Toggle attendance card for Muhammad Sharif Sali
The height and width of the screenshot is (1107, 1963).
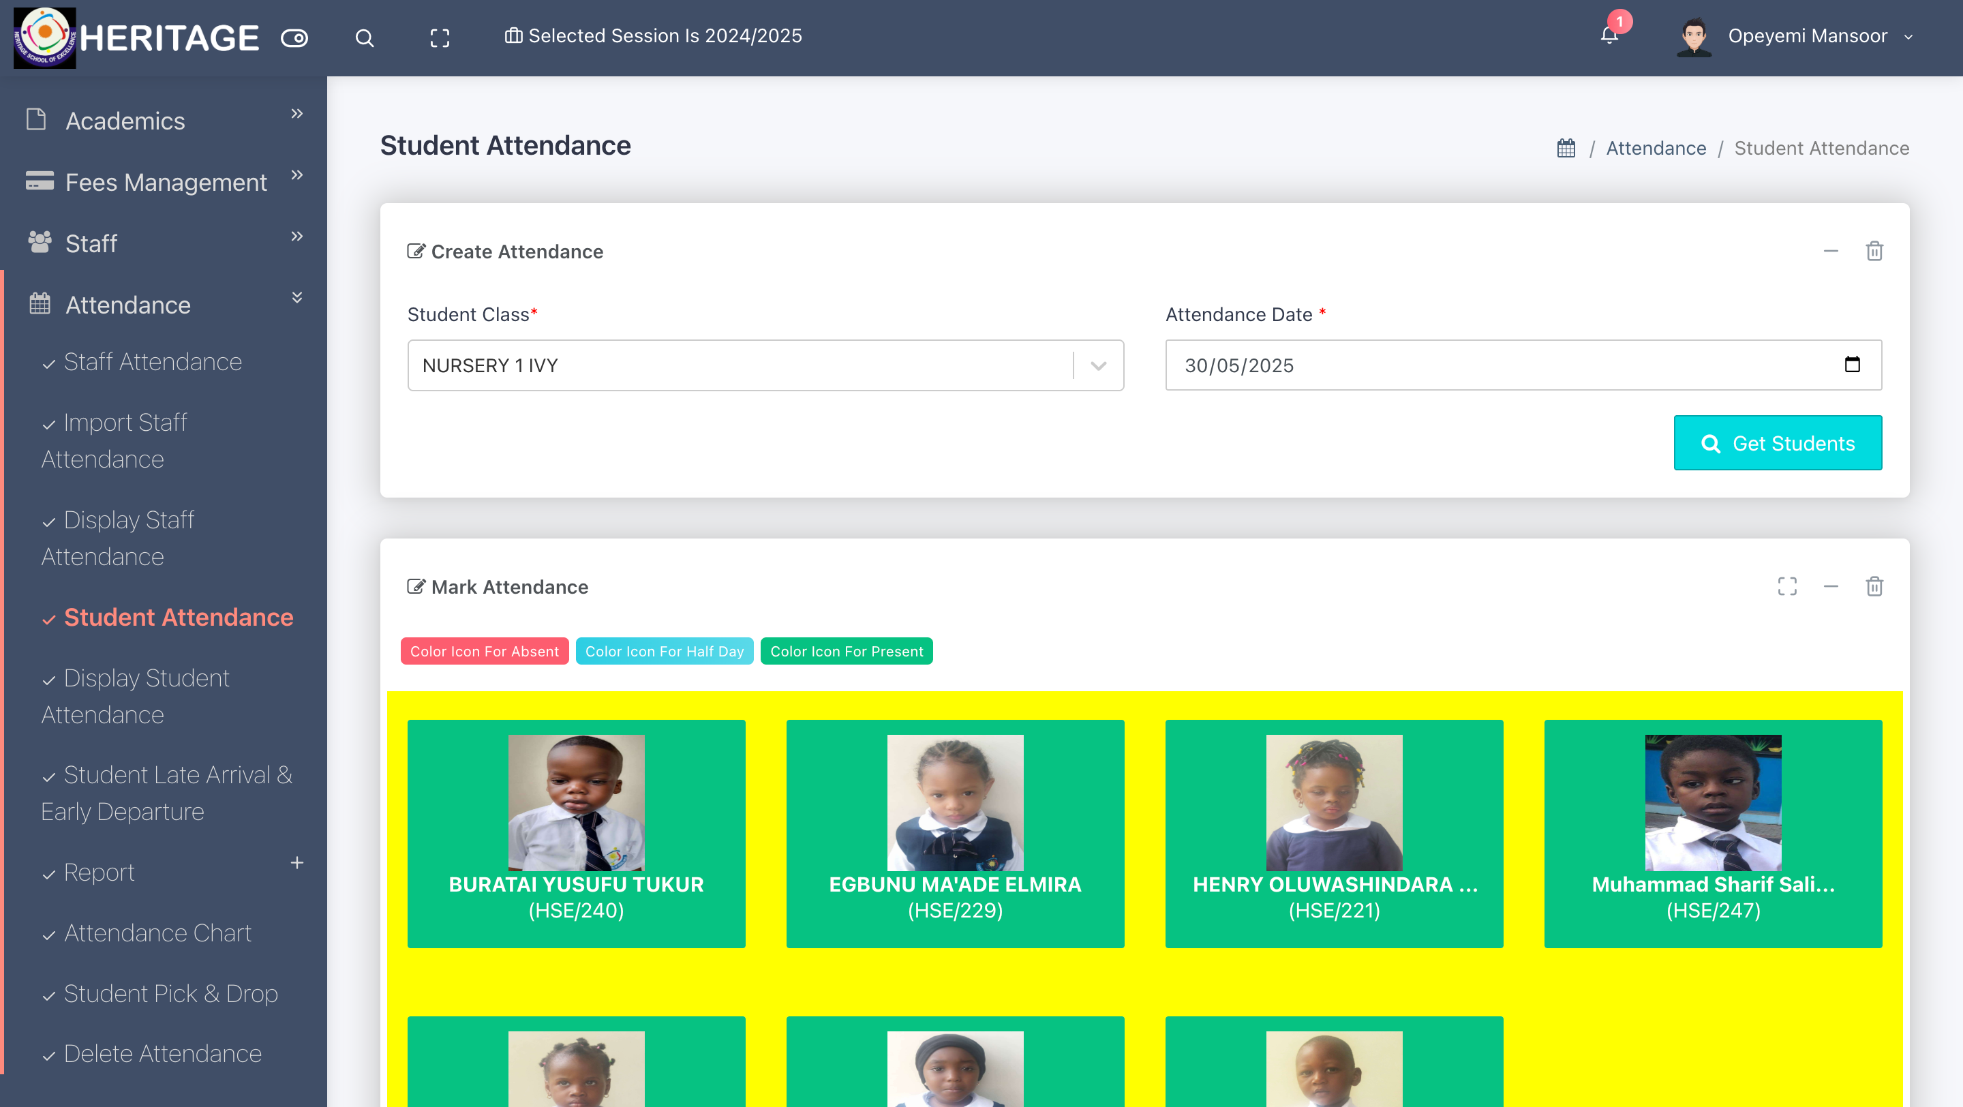click(x=1713, y=834)
